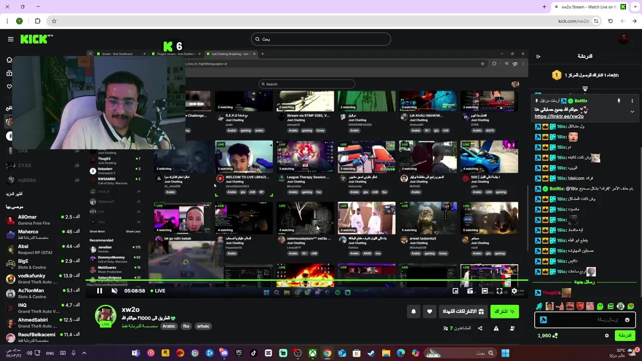Jump to LIVE position in player

coord(157,291)
